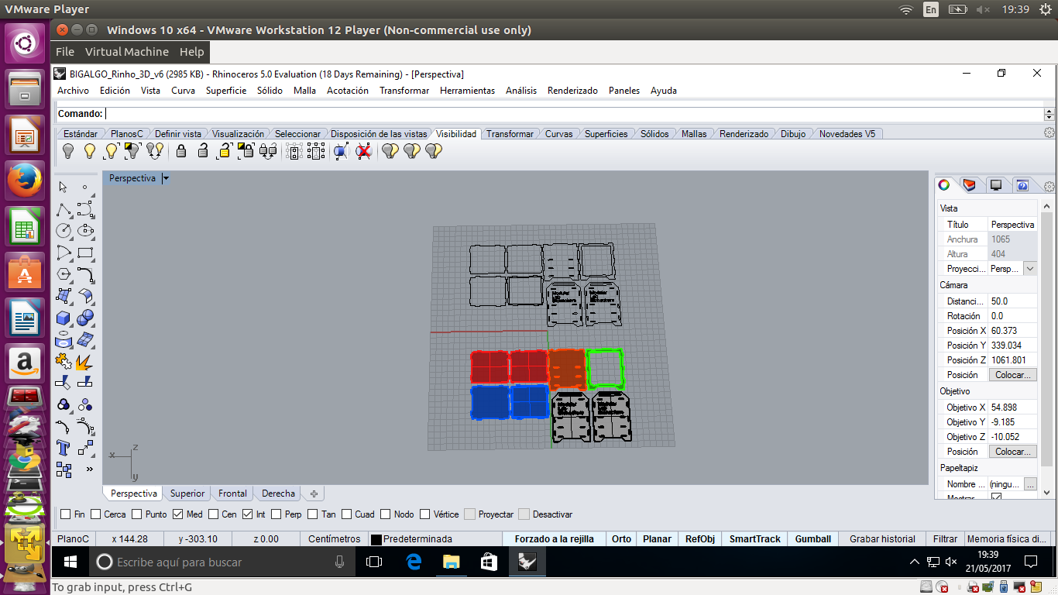
Task: Pick the Polygon drawing tool
Action: 64,274
